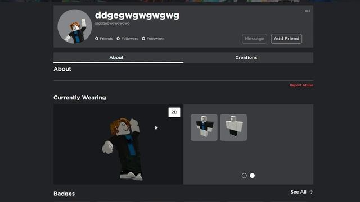Click the See All arrow icon

(x=311, y=192)
